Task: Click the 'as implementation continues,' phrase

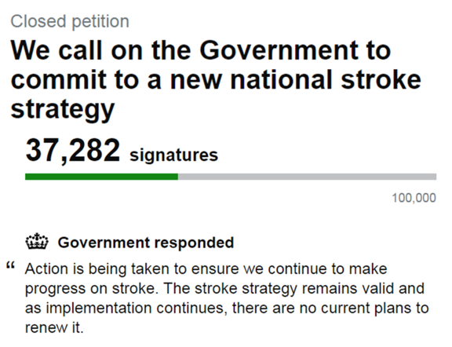Action: 125,308
